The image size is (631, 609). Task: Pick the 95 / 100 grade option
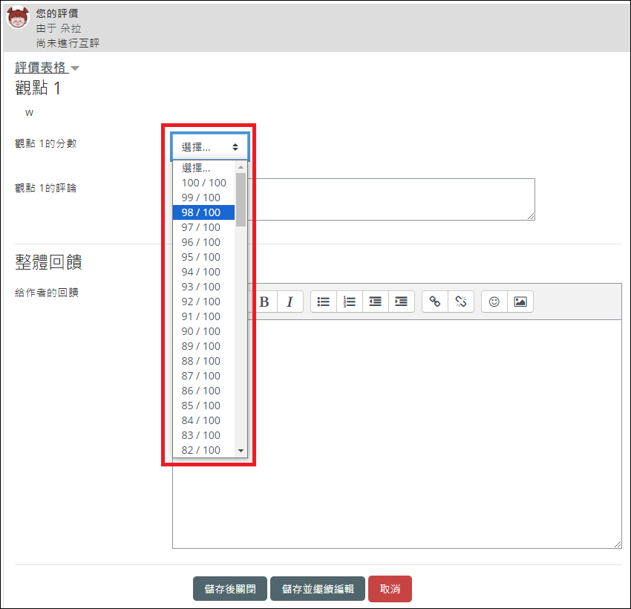[203, 257]
